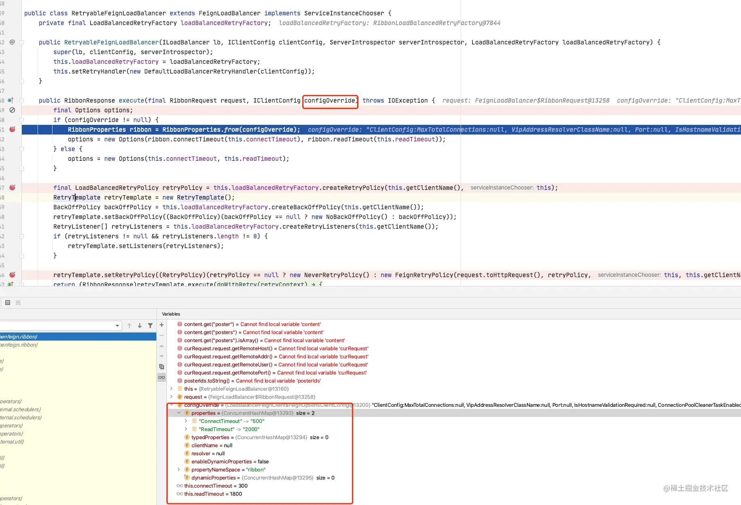Remove watch with the minus icon

162,335
